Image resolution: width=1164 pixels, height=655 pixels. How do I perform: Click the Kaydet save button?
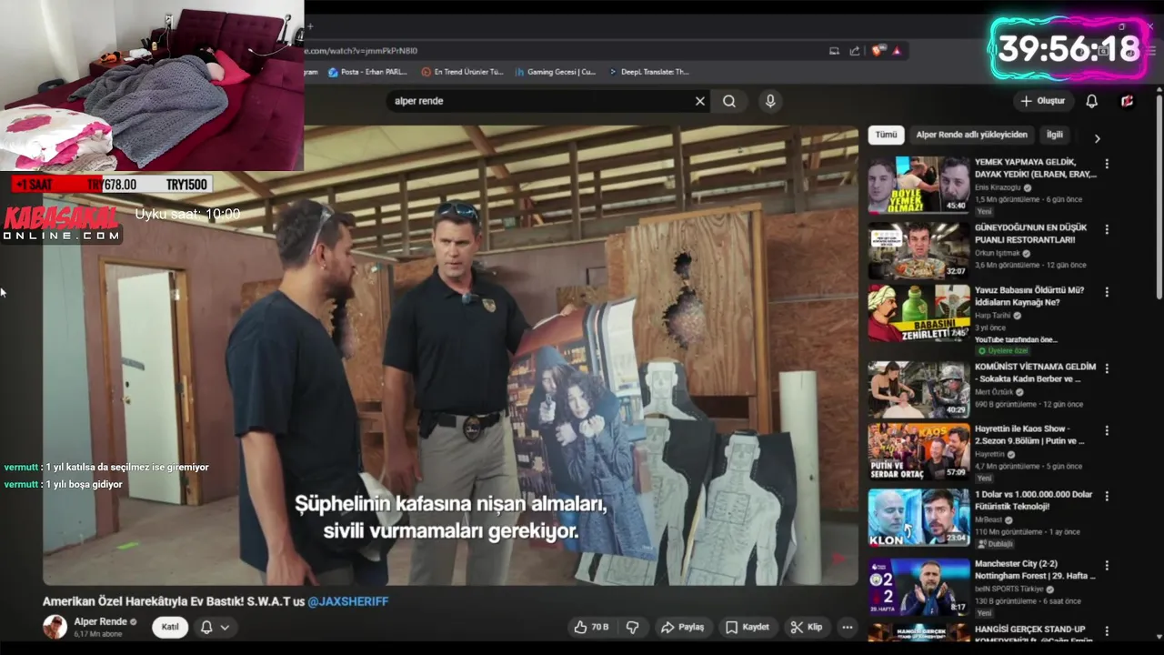pyautogui.click(x=748, y=627)
